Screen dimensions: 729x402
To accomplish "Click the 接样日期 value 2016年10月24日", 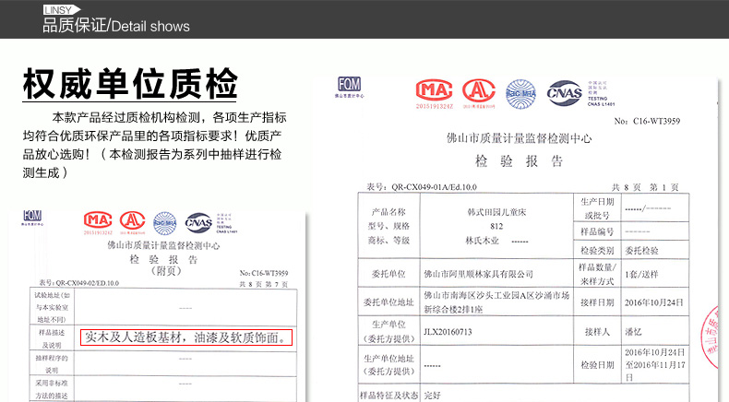I will pyautogui.click(x=653, y=302).
